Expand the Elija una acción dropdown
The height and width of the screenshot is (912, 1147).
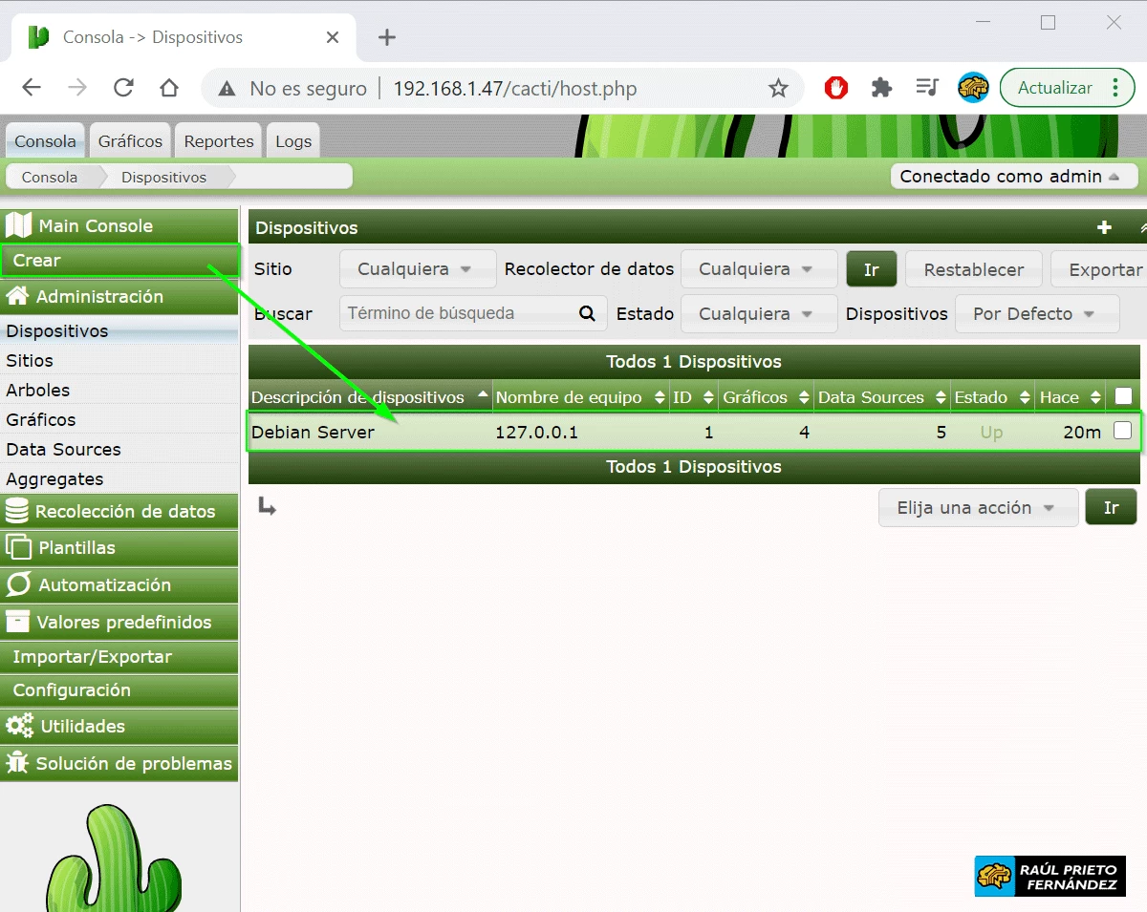tap(977, 507)
